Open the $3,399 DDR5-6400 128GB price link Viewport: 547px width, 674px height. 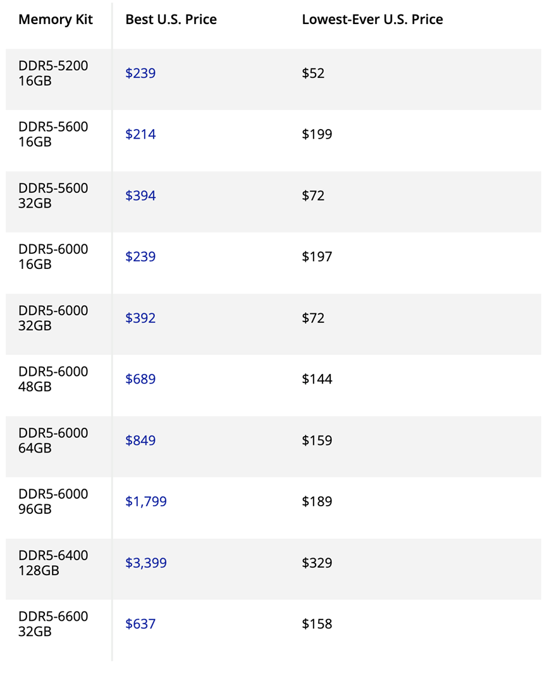tap(146, 563)
